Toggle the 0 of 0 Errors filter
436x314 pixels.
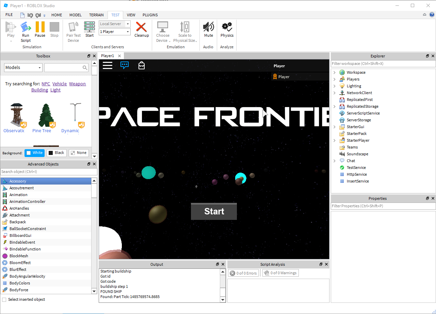pos(243,273)
